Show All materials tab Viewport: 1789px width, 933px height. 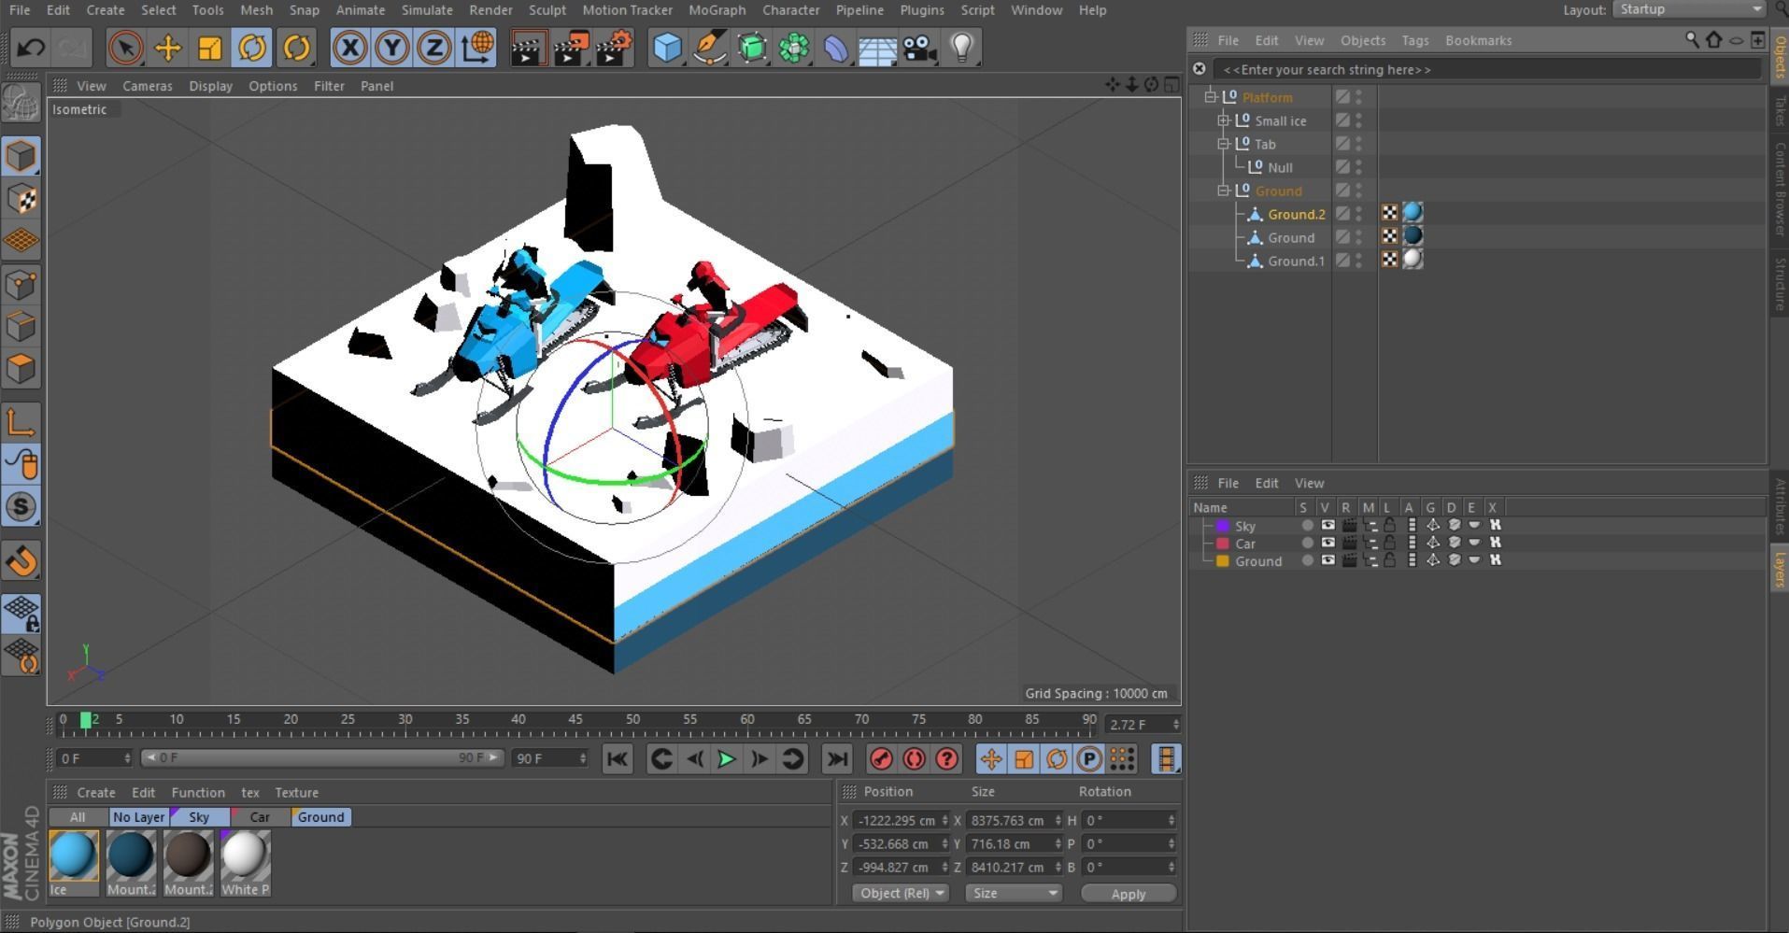(x=78, y=817)
